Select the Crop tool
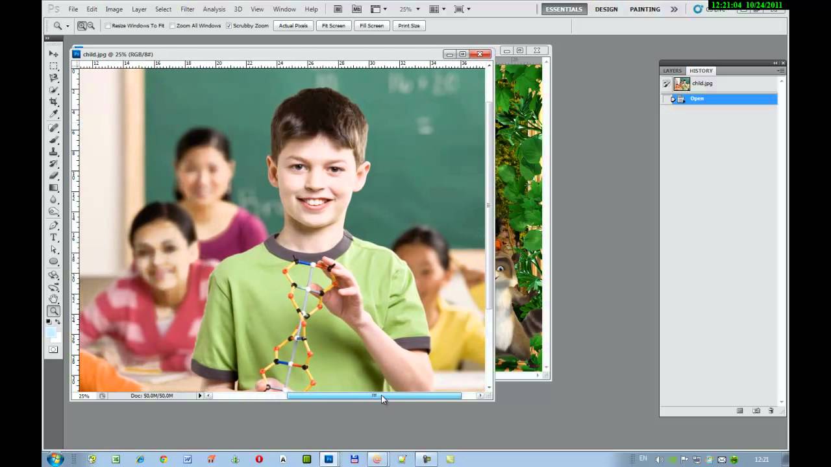The height and width of the screenshot is (467, 831). pos(54,102)
